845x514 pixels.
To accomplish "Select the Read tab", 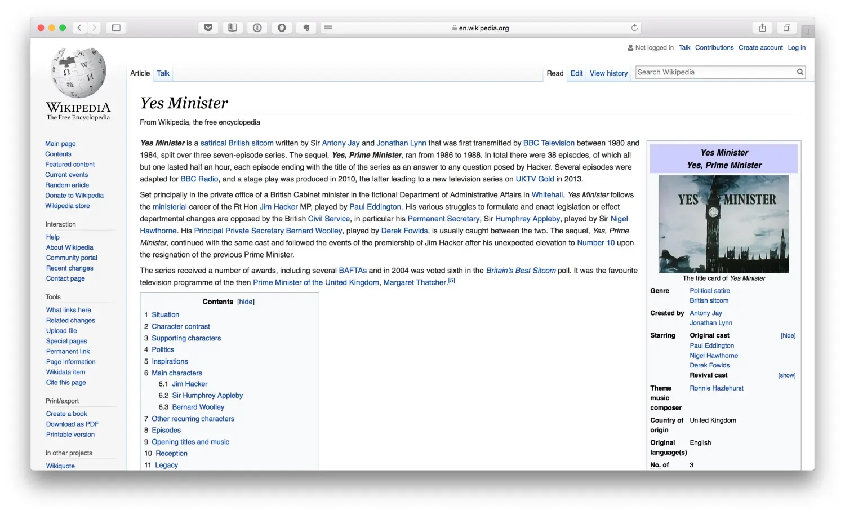I will [555, 73].
